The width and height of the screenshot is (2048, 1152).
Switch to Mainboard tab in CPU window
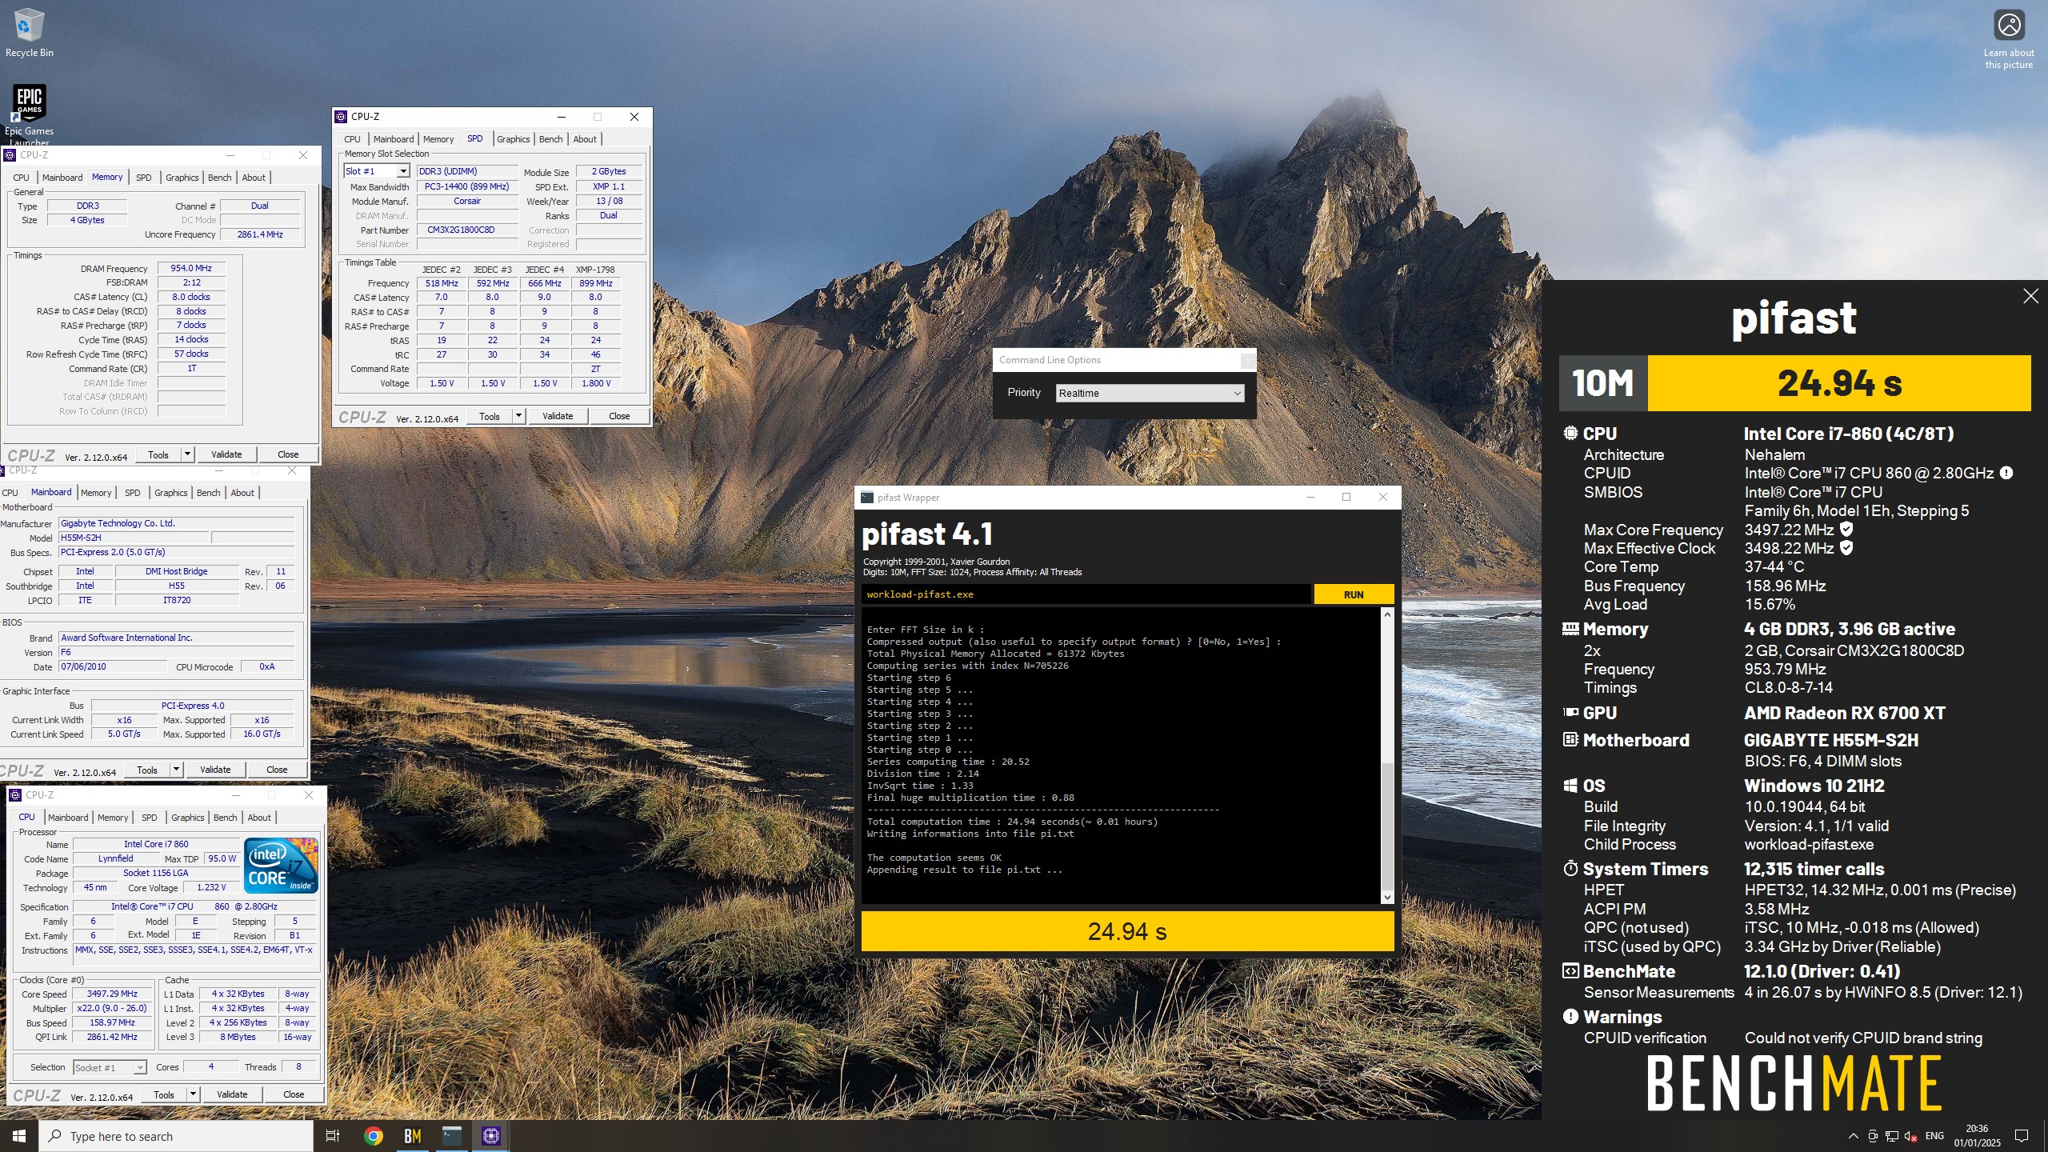68,818
